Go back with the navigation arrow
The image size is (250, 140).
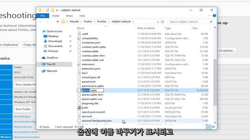pyautogui.click(x=41, y=22)
